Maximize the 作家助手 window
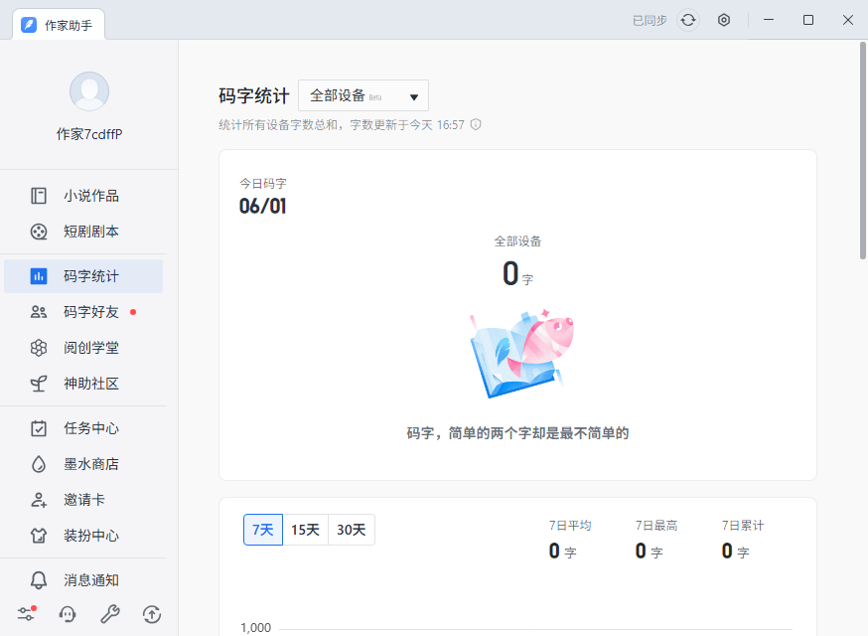 pos(808,20)
